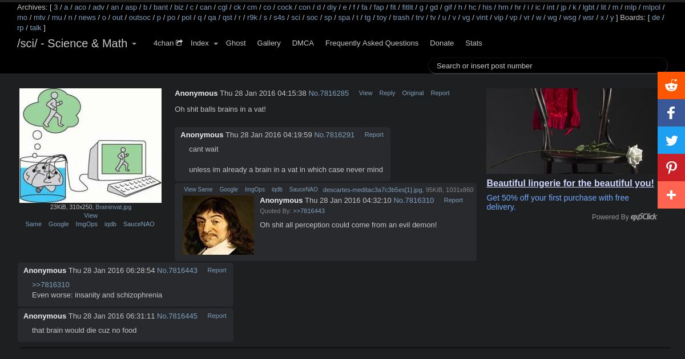The width and height of the screenshot is (685, 359).
Task: Open the Index menu
Action: tap(200, 43)
